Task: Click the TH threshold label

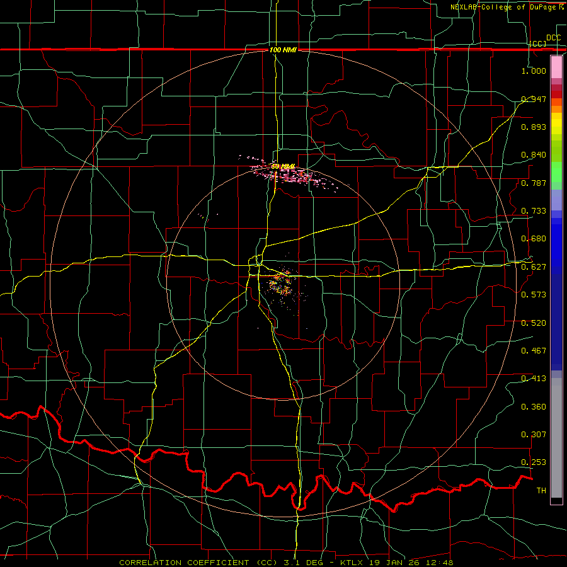Action: tap(541, 491)
